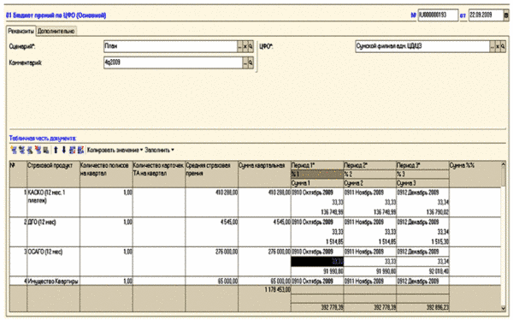The image size is (513, 320).
Task: Select ДГО (12 мес) product cell
Action: coord(53,232)
